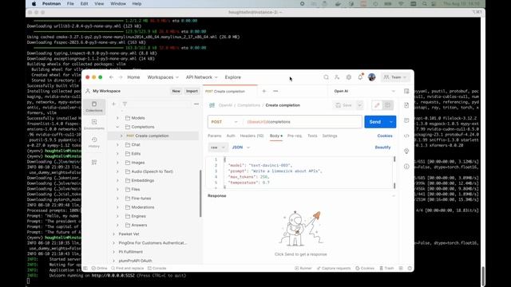Open tab options ellipsis next to plus
511x287 pixels.
[x=275, y=91]
